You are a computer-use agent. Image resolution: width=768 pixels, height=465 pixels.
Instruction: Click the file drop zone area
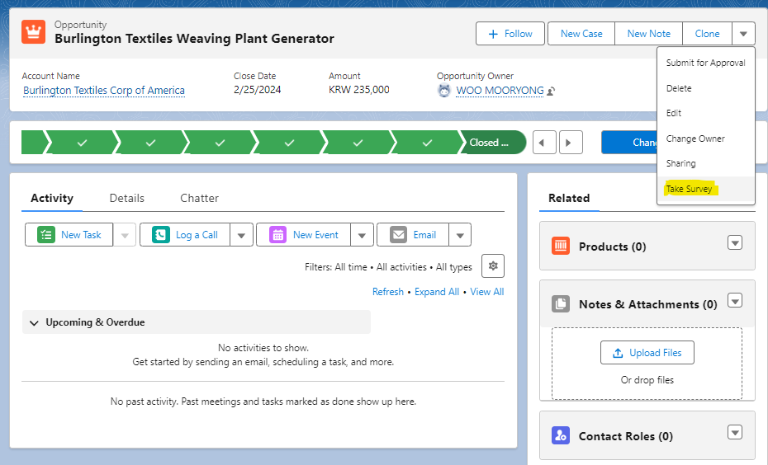tap(647, 364)
